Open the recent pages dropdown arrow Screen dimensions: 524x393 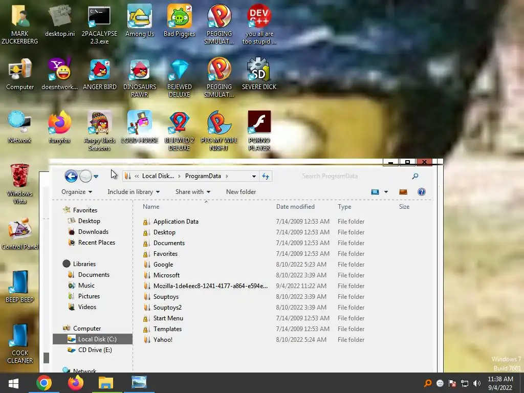[96, 177]
